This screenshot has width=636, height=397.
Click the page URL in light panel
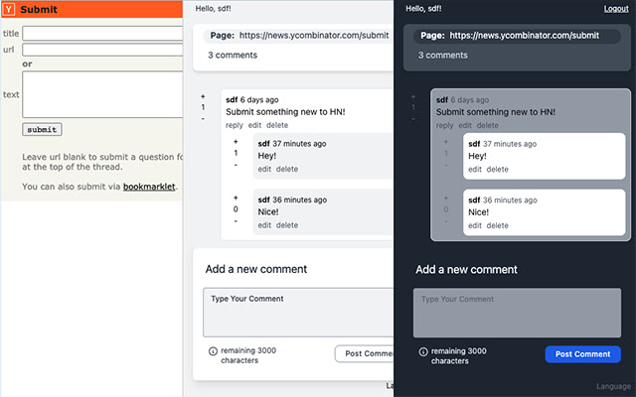[314, 36]
